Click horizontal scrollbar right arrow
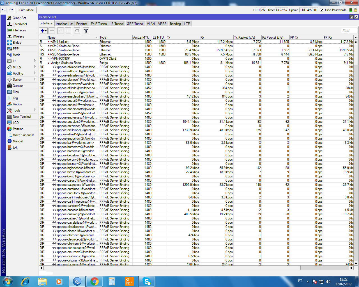This screenshot has width=359, height=287. coord(351,268)
